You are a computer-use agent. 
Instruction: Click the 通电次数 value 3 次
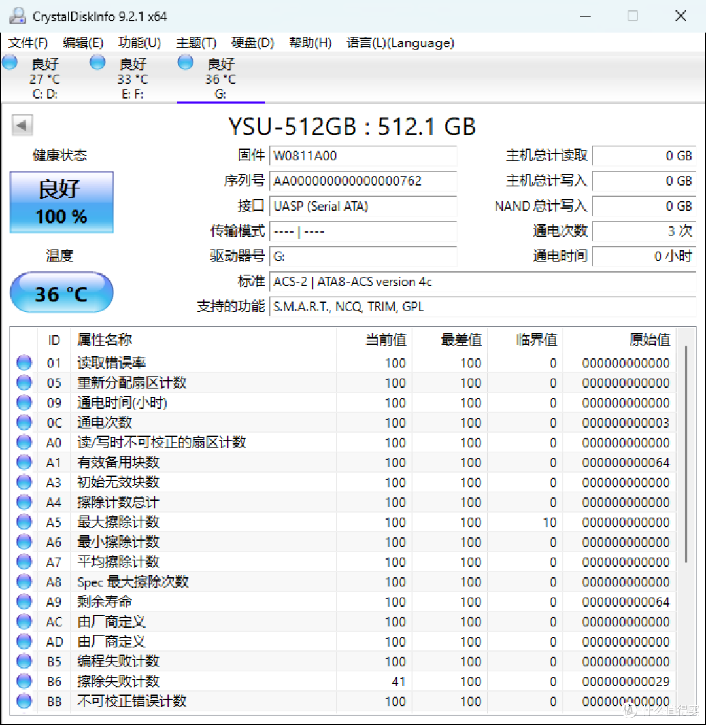click(x=644, y=231)
